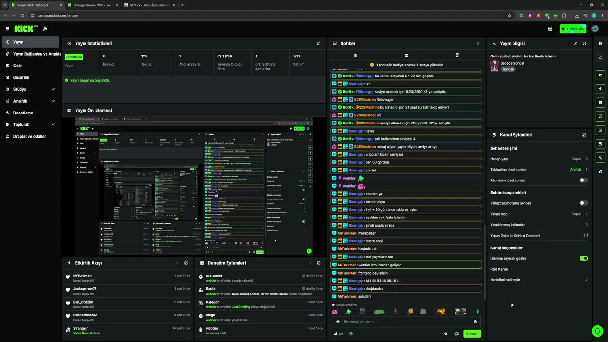Click the wrench icon in right sidebar
608x342 pixels.
point(600,158)
